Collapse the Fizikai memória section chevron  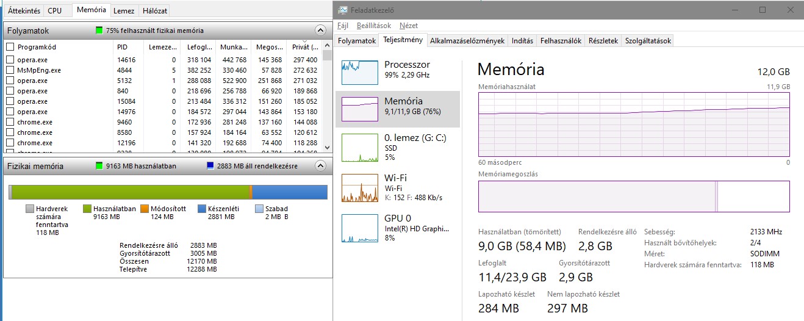(x=320, y=165)
